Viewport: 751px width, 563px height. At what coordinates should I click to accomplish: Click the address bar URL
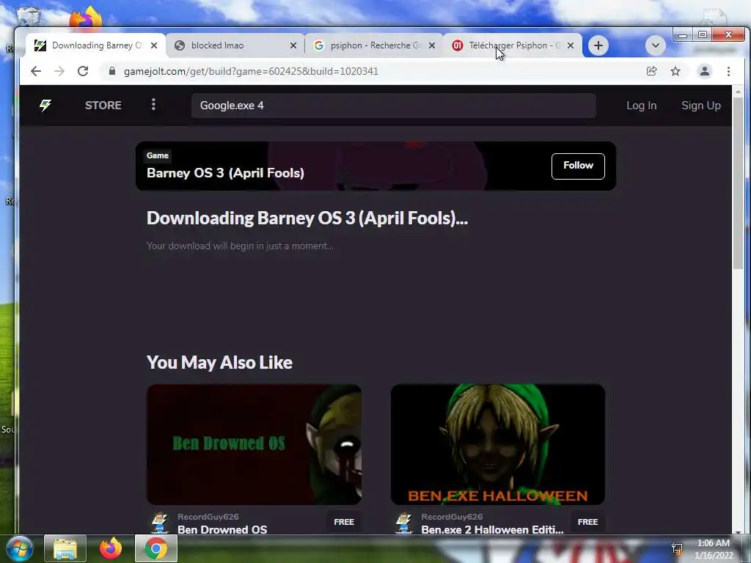tap(251, 71)
